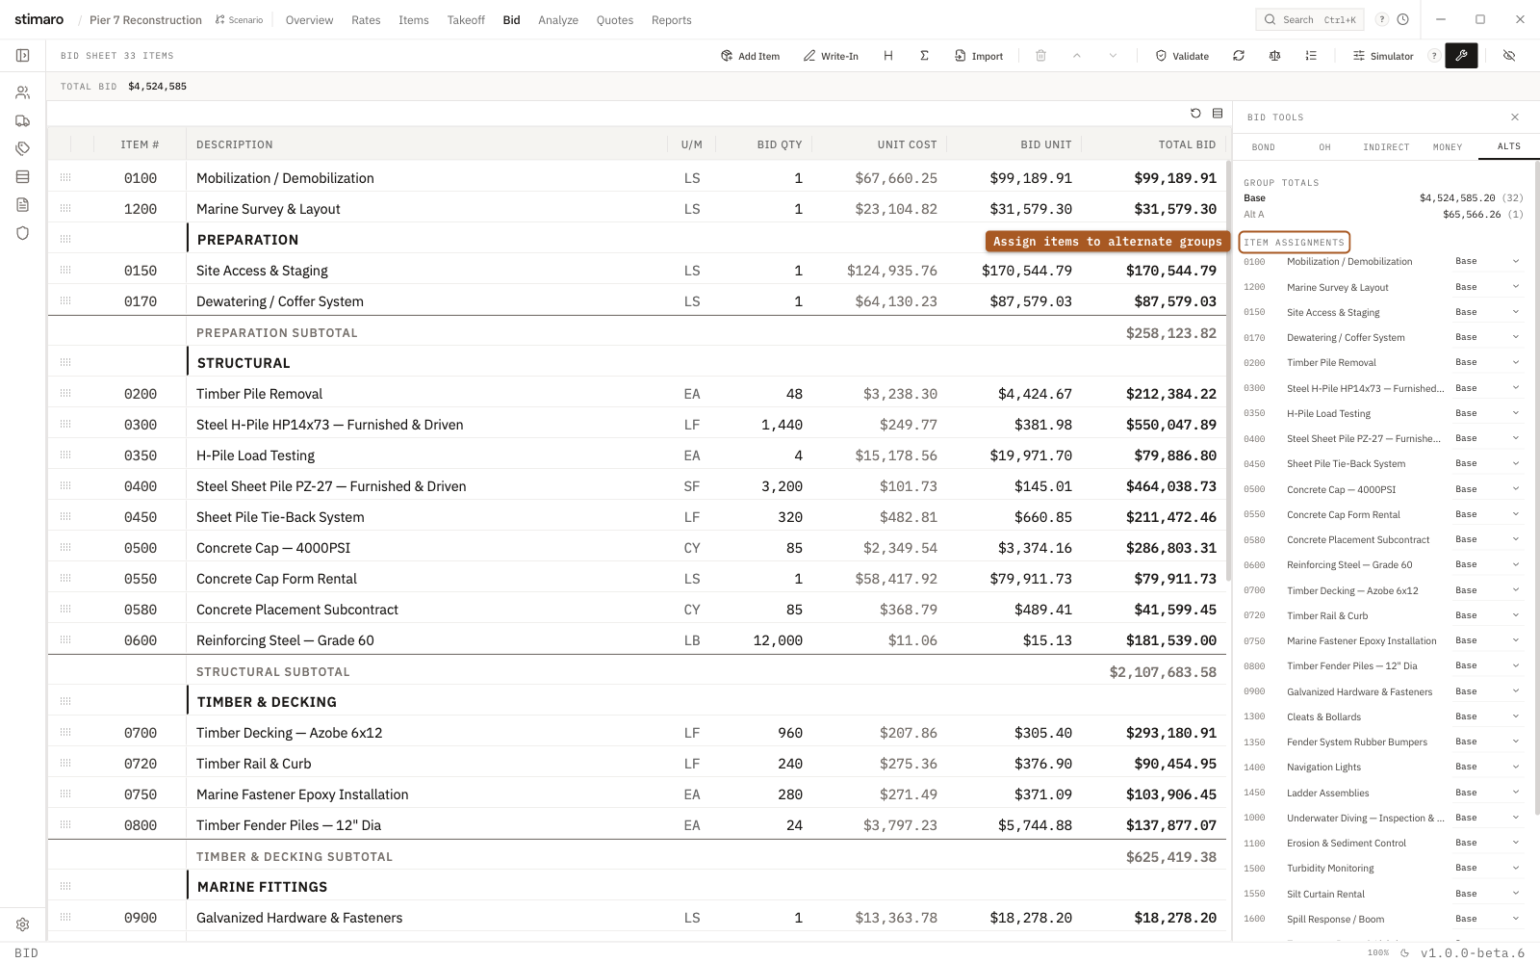
Task: Open group dropdown for Mobilization / Demobilization
Action: pos(1487,261)
